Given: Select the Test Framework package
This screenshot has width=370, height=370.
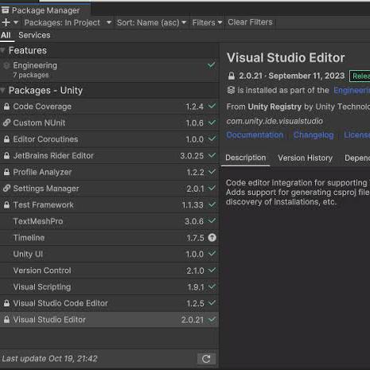Looking at the screenshot, I should tap(109, 205).
